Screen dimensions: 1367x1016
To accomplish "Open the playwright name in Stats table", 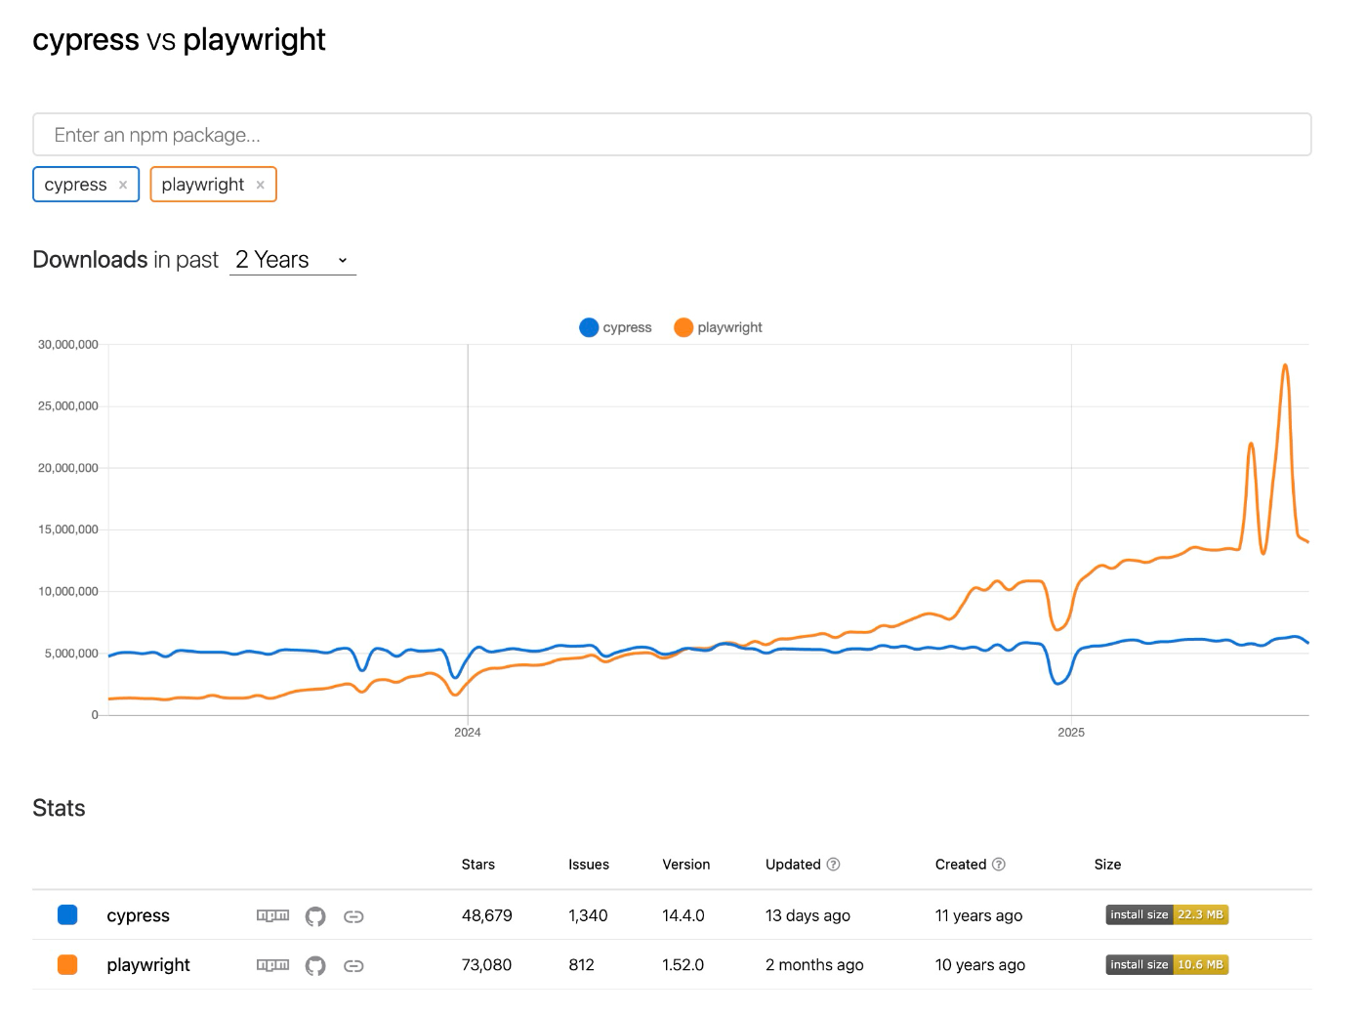I will pos(148,965).
